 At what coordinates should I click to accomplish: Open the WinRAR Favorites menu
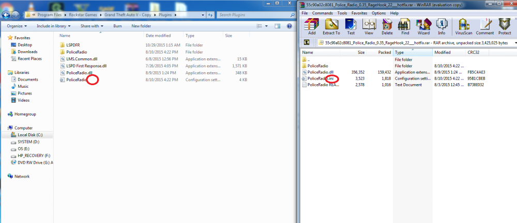(359, 13)
